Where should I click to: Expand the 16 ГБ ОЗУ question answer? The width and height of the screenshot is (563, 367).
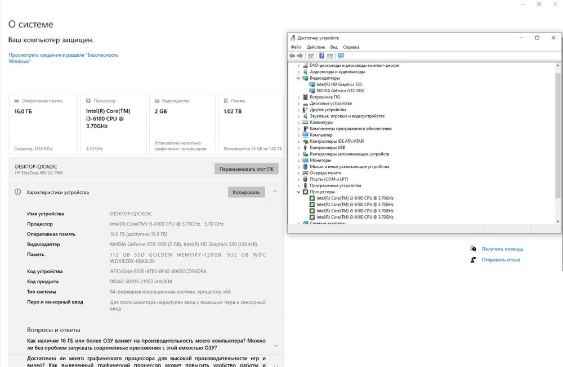pos(276,346)
